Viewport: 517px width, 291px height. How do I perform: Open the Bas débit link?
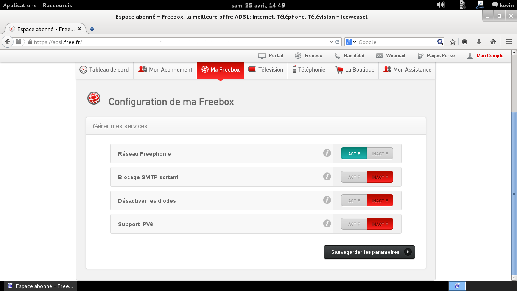(x=350, y=56)
